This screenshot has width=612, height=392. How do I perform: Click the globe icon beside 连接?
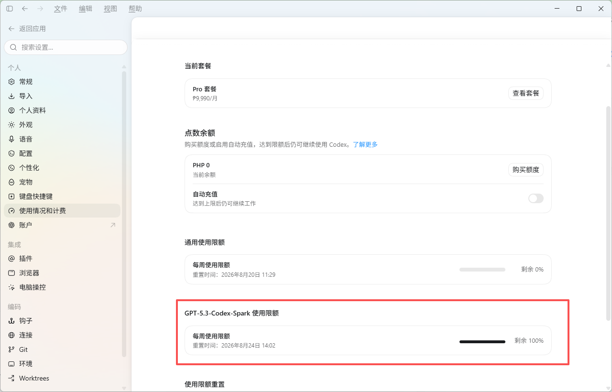[11, 335]
